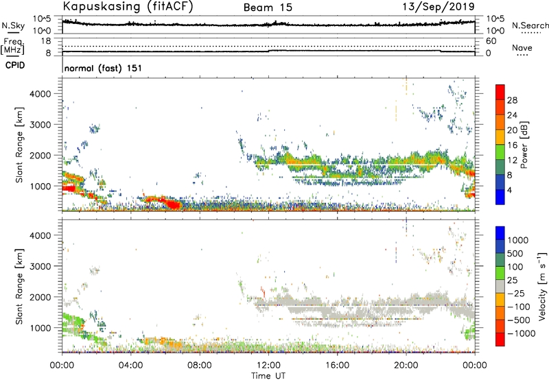Screen dimensions: 549x380
Task: Click the red echo patch near 06:00 in the power panel
Action: pos(173,204)
